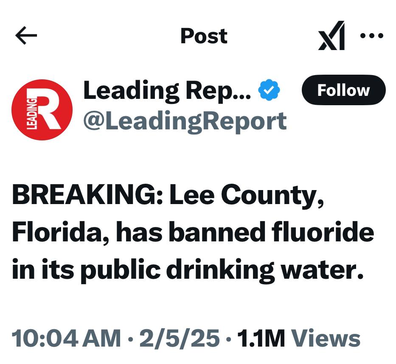The width and height of the screenshot is (396, 364).
Task: Tap the vertical "LEADING" text in the logo
Action: (31, 112)
